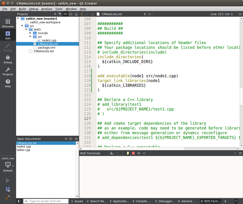Open the Issues output pane
The height and width of the screenshot is (204, 243).
click(77, 201)
